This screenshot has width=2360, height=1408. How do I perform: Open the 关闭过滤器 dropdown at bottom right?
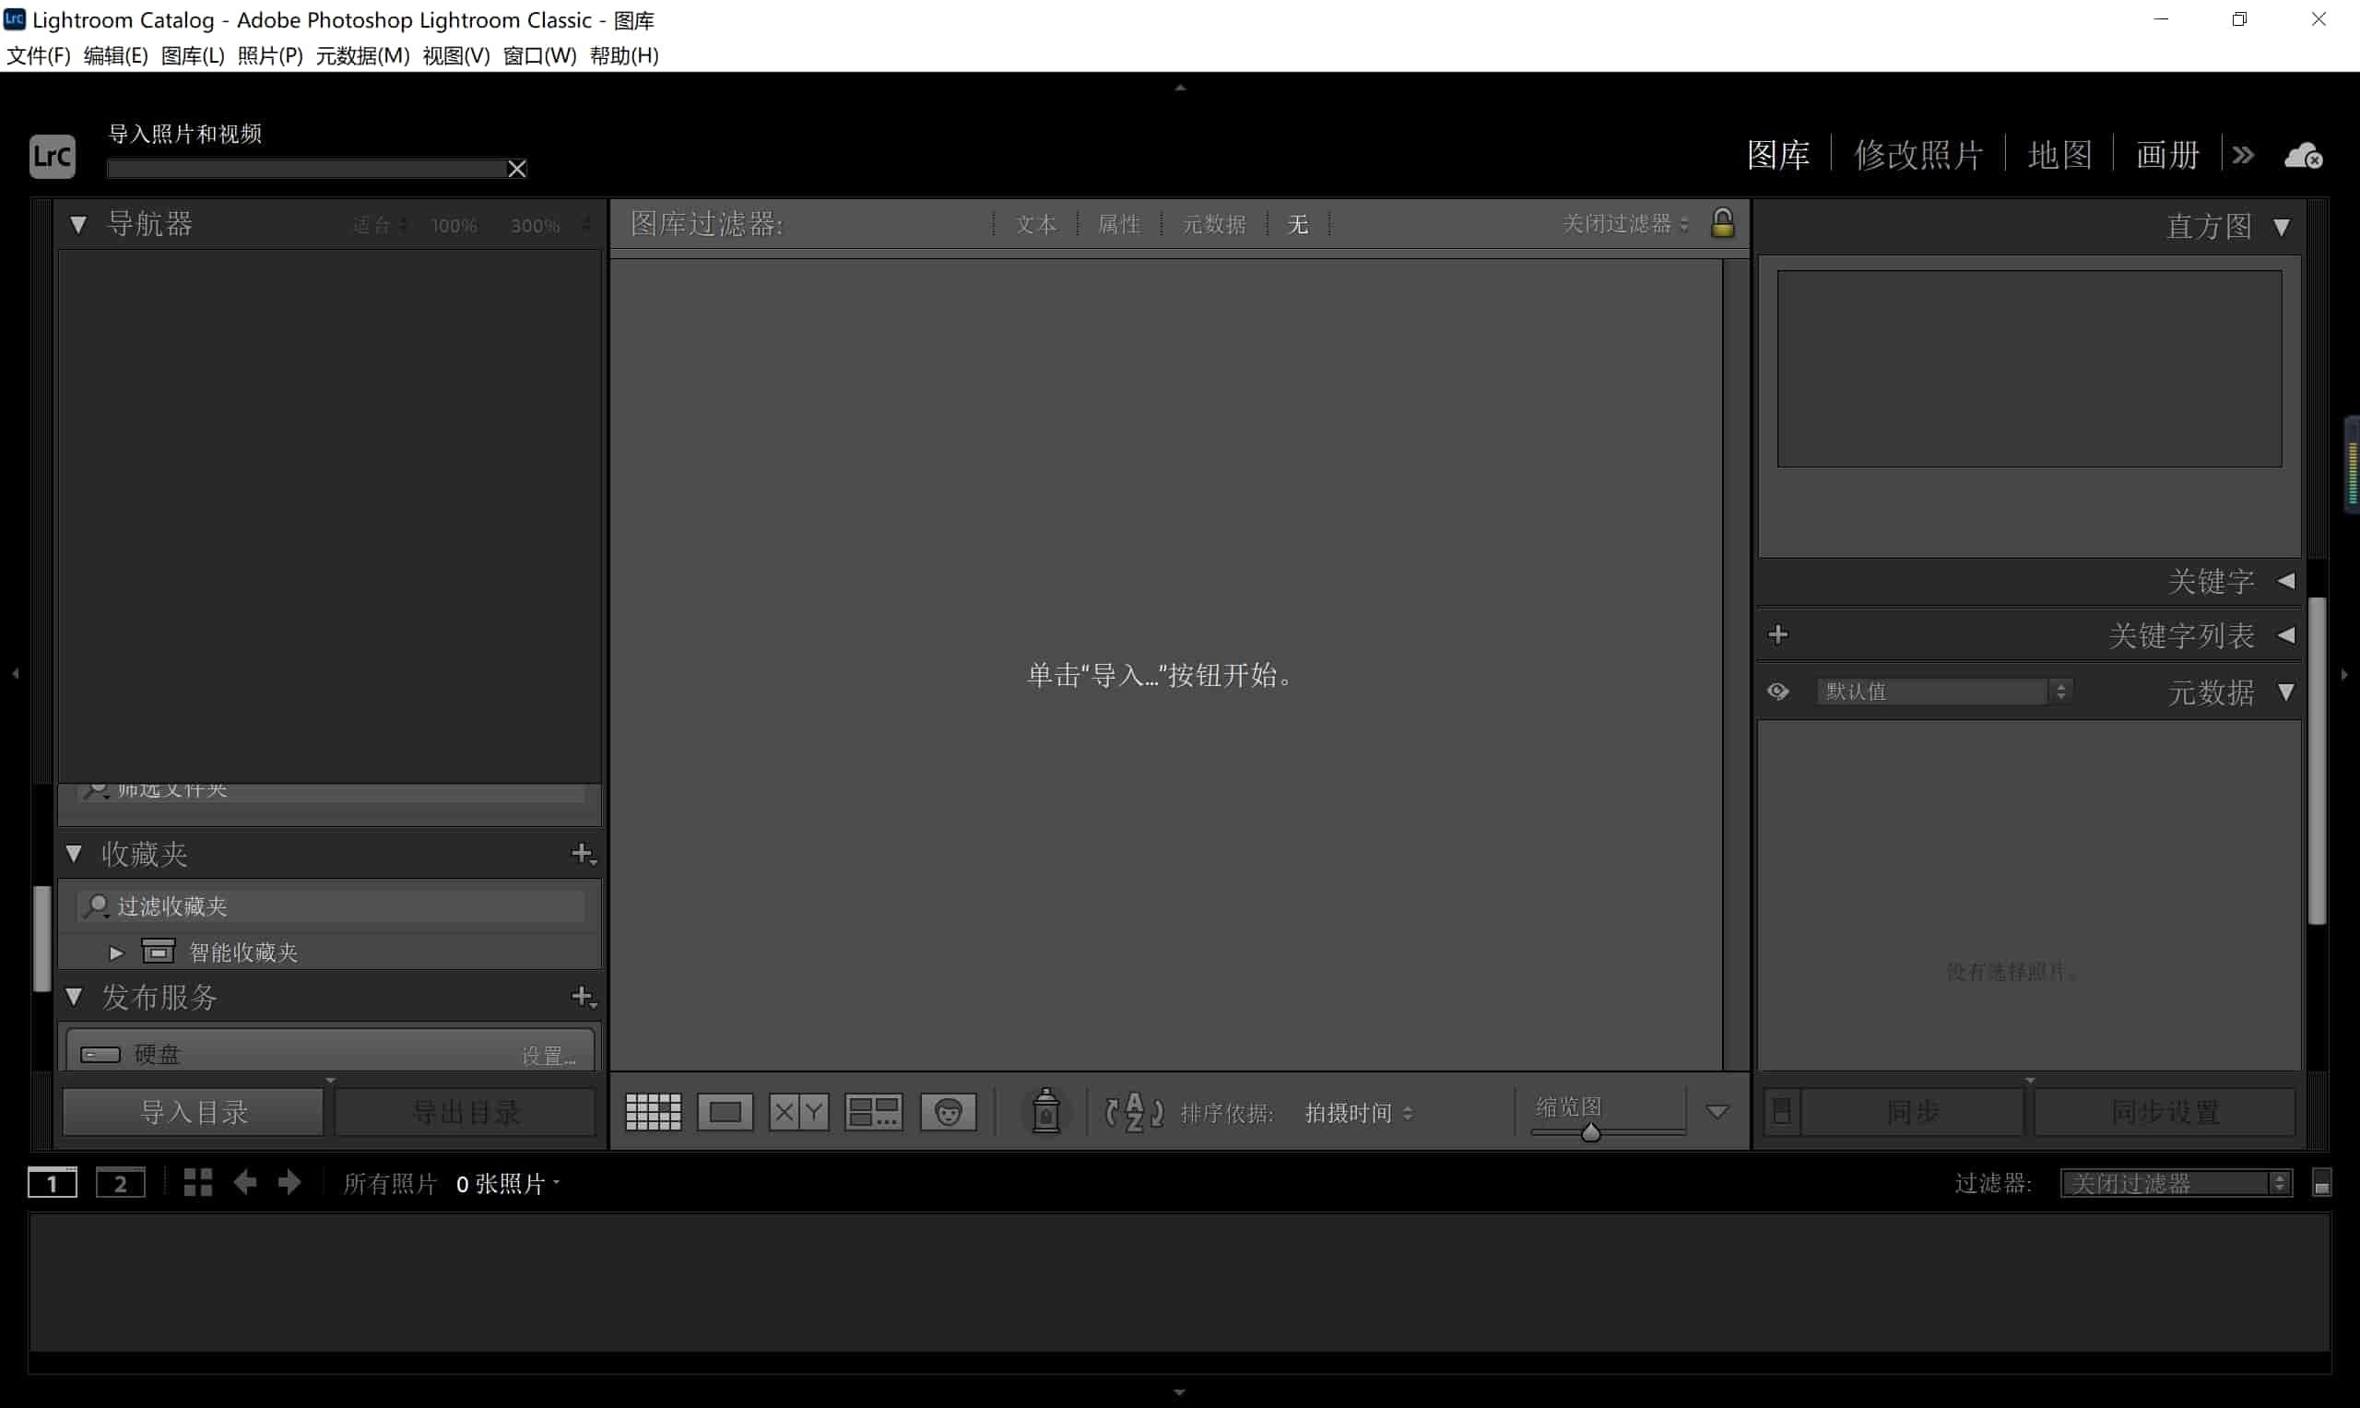coord(2176,1182)
